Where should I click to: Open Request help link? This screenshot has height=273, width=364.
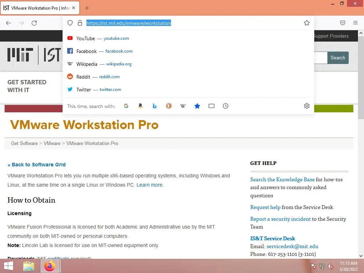pyautogui.click(x=265, y=207)
